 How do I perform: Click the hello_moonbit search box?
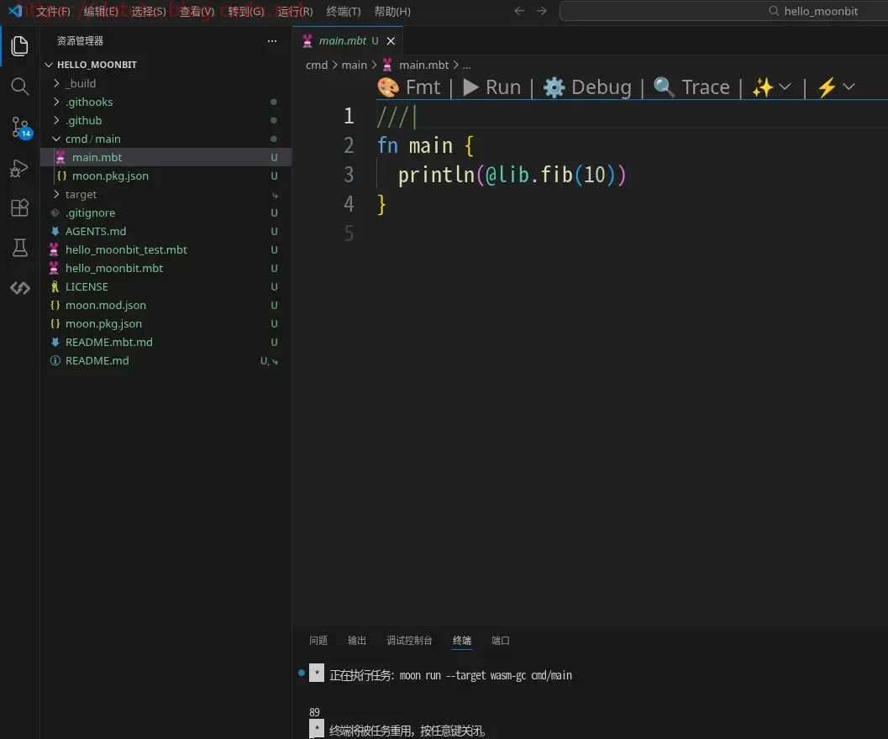pos(722,12)
